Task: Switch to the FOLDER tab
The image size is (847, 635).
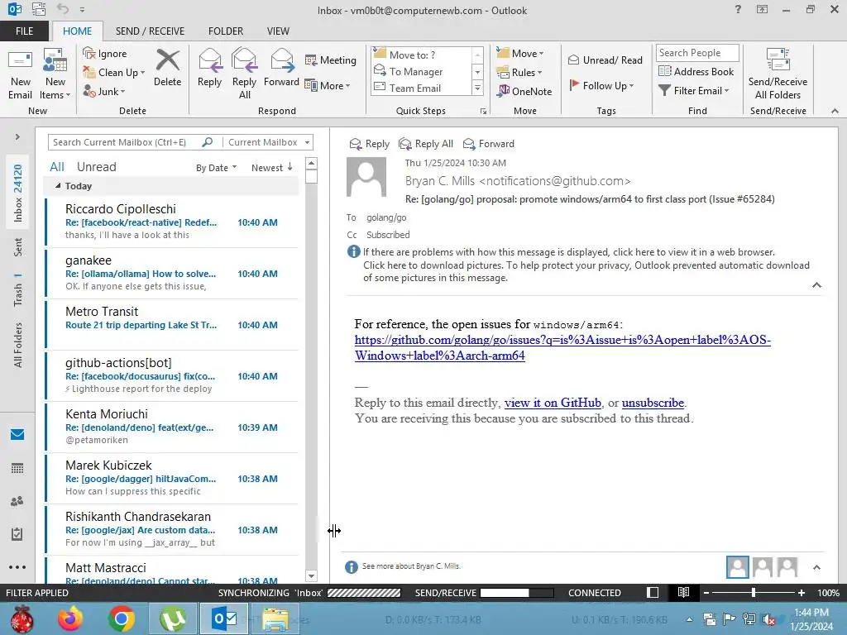Action: pos(226,31)
